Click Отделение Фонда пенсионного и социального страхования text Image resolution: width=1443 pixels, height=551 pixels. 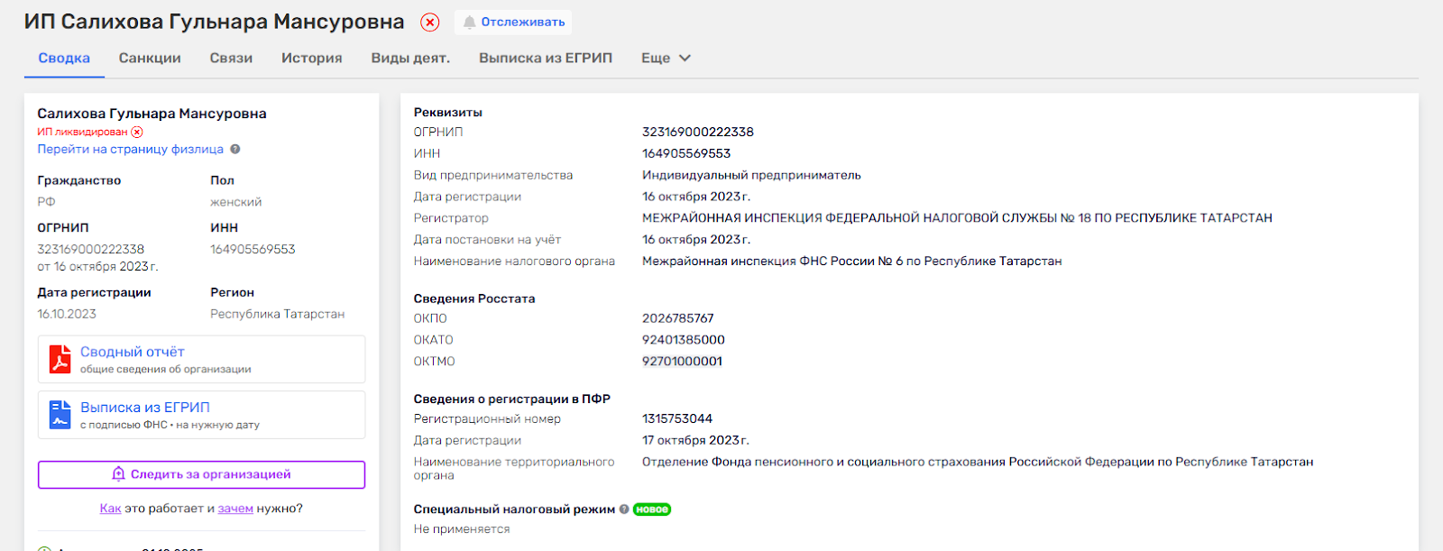click(978, 462)
